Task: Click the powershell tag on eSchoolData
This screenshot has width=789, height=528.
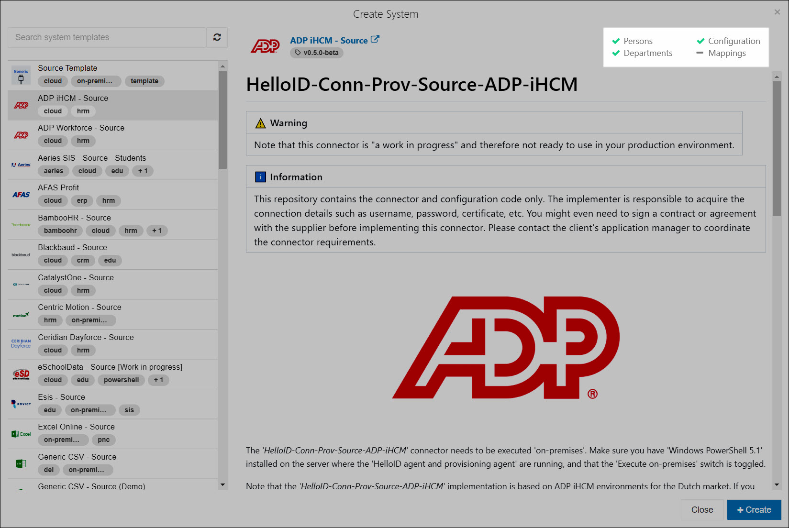Action: (121, 380)
